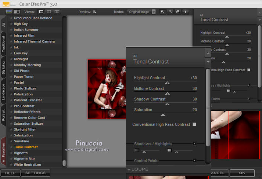Click the lightbulb background color icon
The image size is (262, 179).
(x=186, y=12)
